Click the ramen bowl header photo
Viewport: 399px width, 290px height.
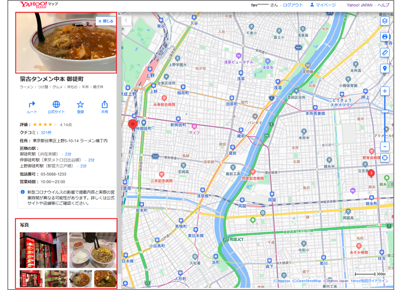pyautogui.click(x=66, y=42)
